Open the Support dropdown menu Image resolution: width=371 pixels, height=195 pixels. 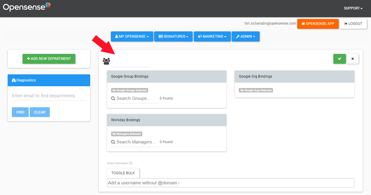click(353, 8)
